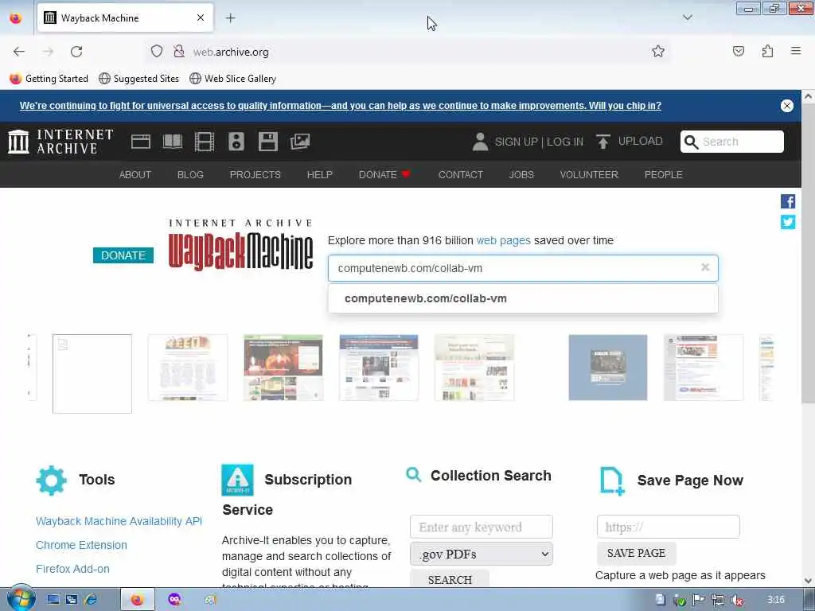815x611 pixels.
Task: Open the Firefox Add-on link
Action: [72, 569]
